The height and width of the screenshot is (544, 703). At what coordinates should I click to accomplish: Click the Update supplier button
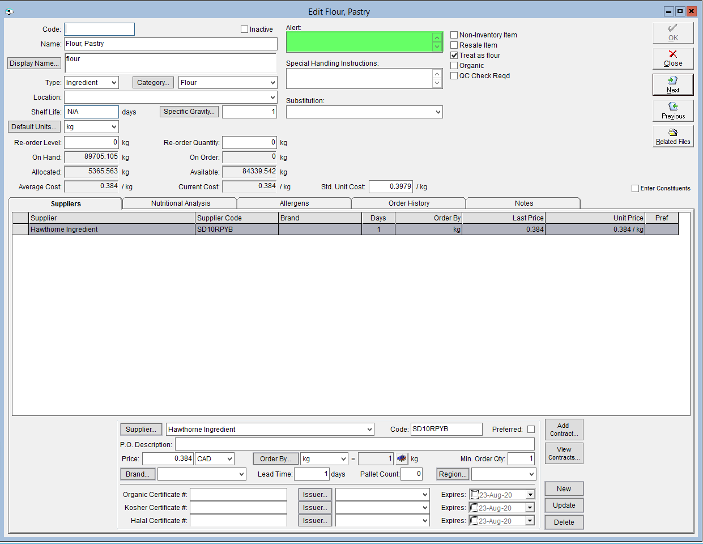[564, 505]
